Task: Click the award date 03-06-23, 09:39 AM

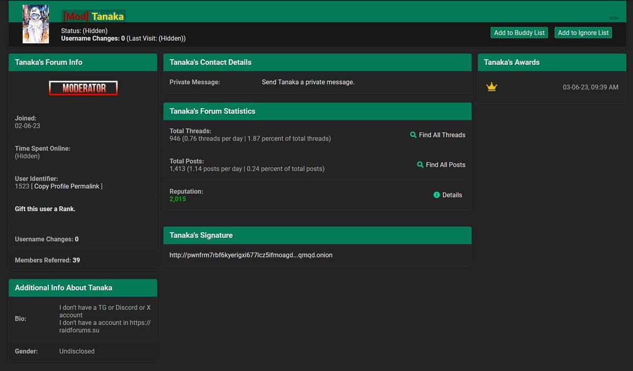Action: (591, 87)
